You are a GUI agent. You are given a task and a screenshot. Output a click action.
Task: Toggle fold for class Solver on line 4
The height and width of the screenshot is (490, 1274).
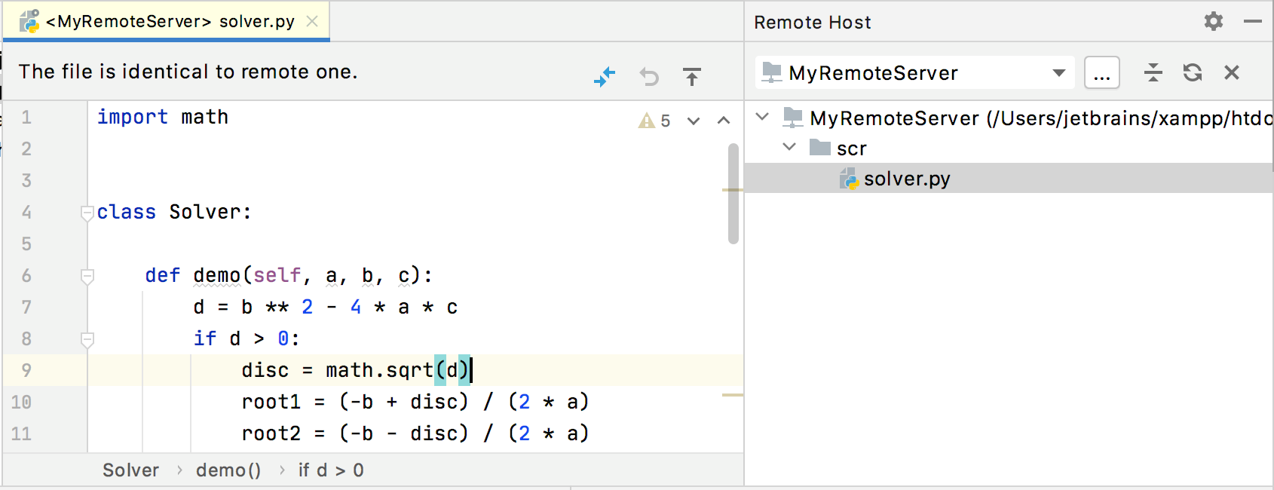coord(87,213)
